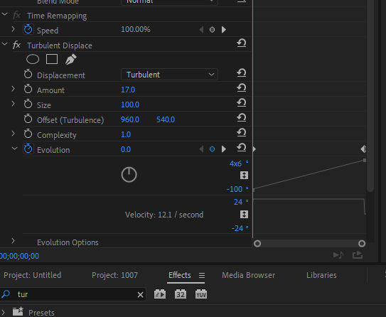Switch to Project: 1007 tab
Viewport: 386px width, 317px height.
click(114, 275)
